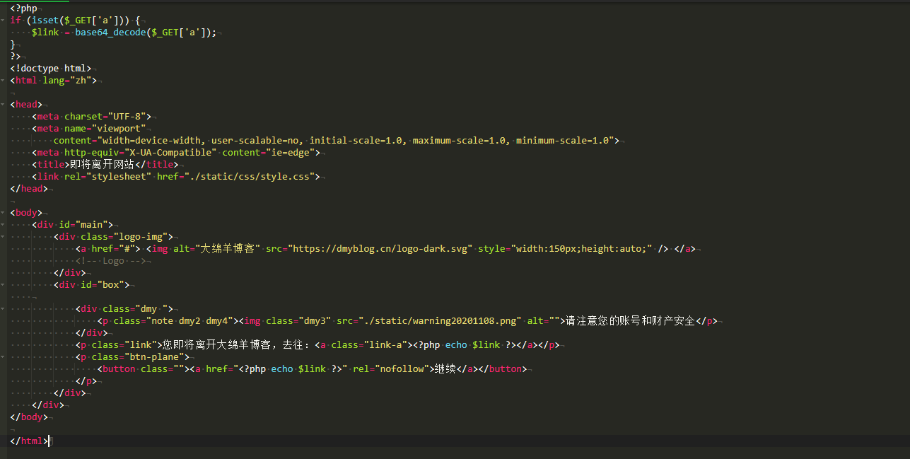Click the <!doctype html> declaration
This screenshot has height=459, width=910.
point(51,69)
